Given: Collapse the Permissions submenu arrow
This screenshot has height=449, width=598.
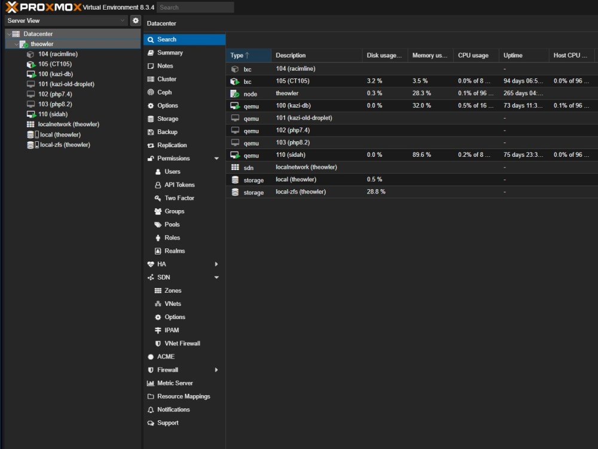Looking at the screenshot, I should [x=216, y=159].
